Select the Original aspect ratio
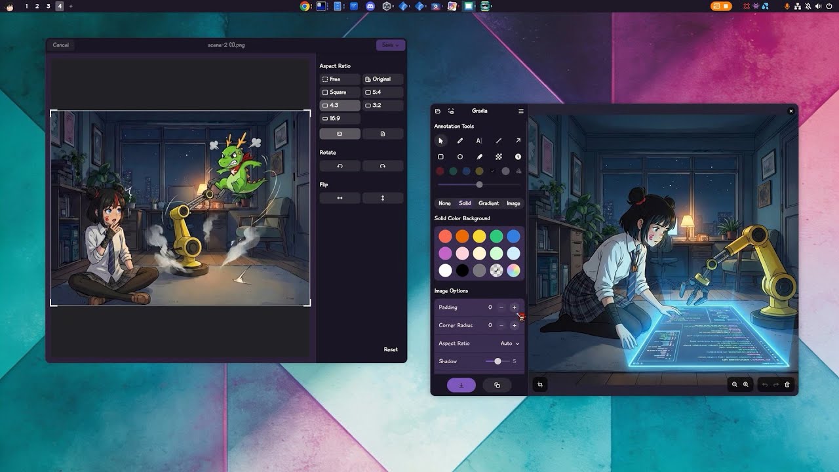 pos(383,79)
